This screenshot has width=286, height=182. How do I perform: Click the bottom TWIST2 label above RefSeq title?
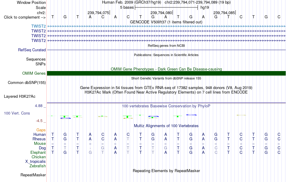click(x=38, y=40)
